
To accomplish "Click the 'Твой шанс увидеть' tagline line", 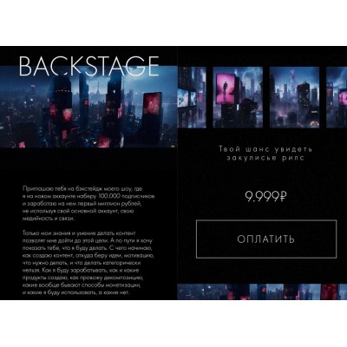I will pos(265,149).
